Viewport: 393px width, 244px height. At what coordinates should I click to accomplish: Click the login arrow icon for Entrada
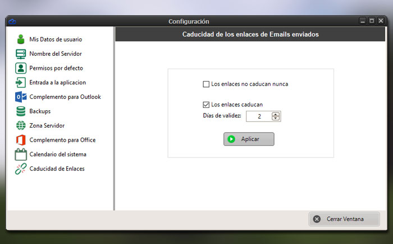coord(21,82)
